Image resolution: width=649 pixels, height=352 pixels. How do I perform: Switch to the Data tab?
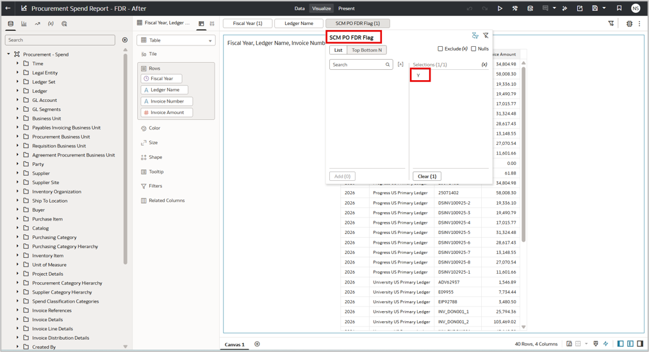coord(300,8)
